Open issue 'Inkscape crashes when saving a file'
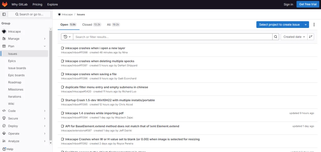Screen dimensions: 321x152 click(91, 74)
